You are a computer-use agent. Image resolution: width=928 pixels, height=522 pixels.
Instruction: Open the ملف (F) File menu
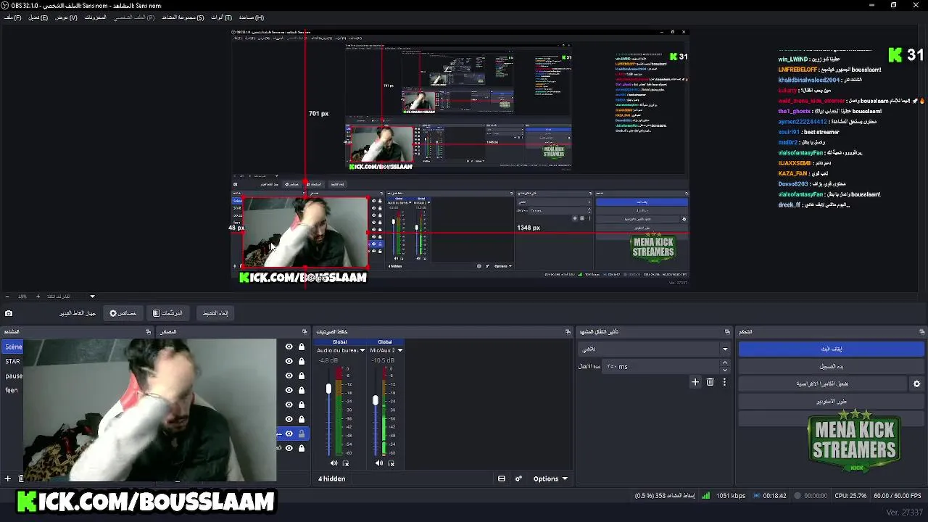point(13,17)
